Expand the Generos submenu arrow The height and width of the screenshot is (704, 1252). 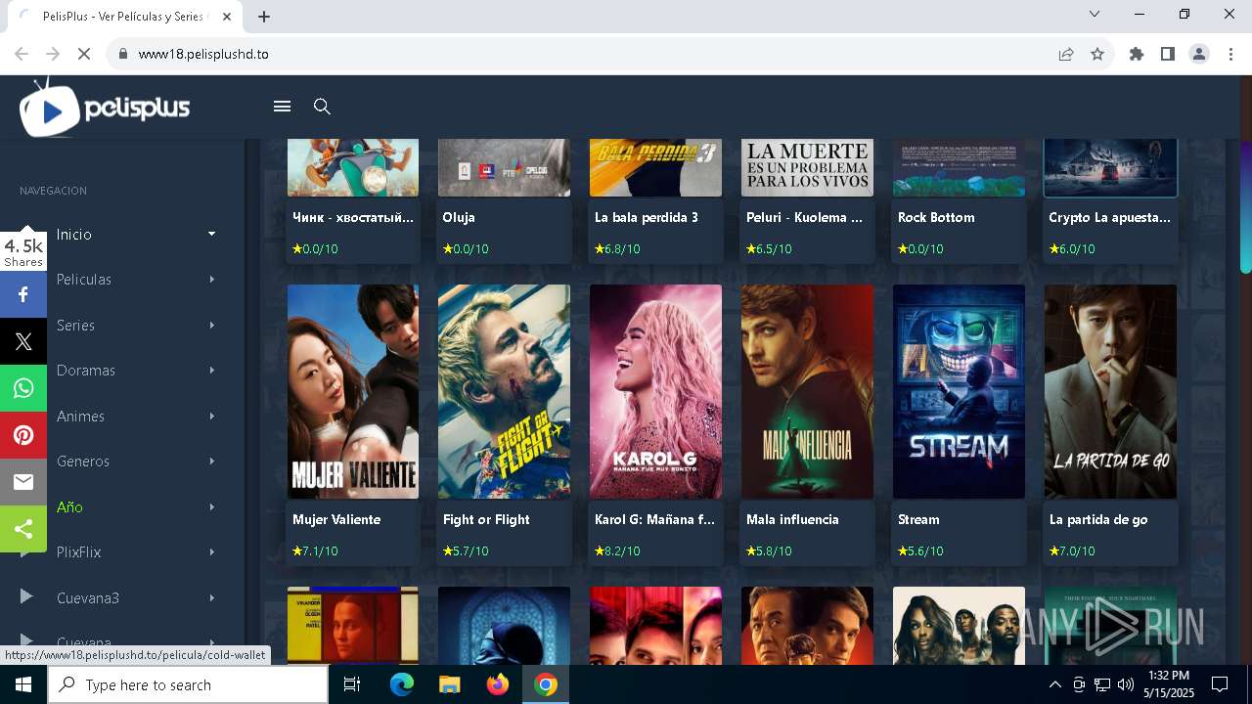(x=212, y=462)
